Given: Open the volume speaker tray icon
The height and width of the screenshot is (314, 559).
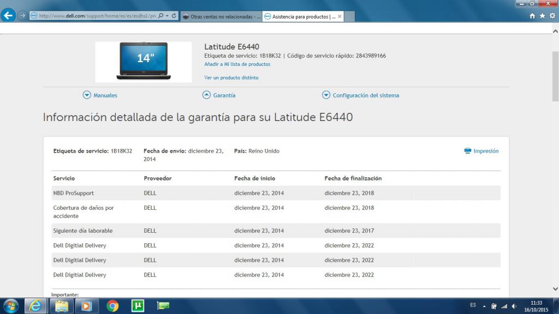Looking at the screenshot, I should click(x=514, y=306).
